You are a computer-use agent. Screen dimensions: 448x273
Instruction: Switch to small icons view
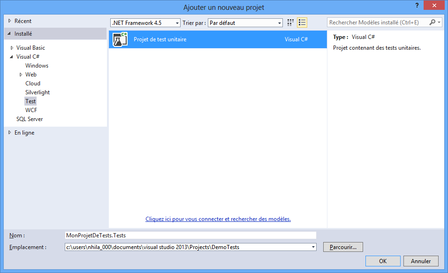click(290, 23)
